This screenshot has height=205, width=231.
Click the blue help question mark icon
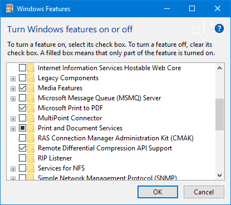pos(219,28)
